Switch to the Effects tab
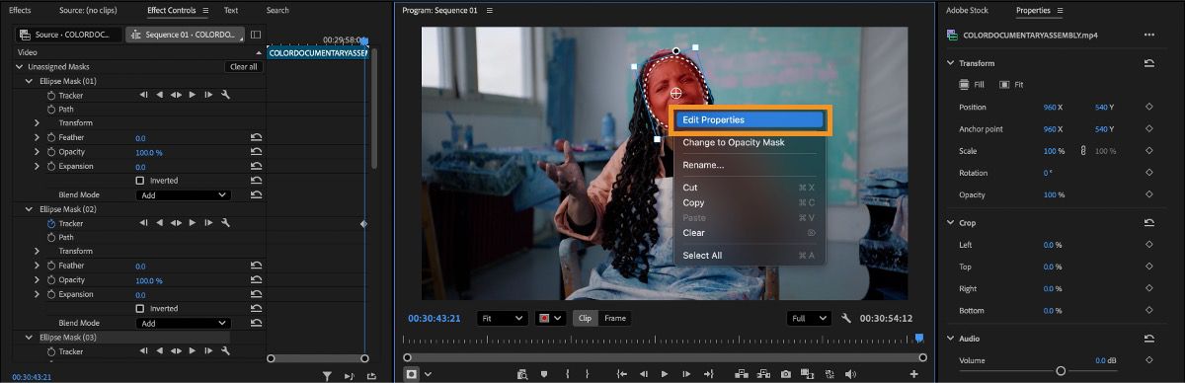The width and height of the screenshot is (1185, 383). (x=20, y=10)
